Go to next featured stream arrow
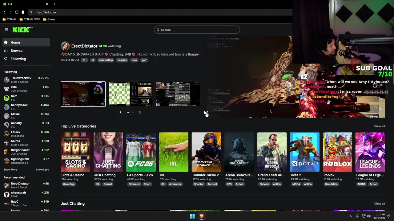The height and width of the screenshot is (221, 394). tap(140, 112)
